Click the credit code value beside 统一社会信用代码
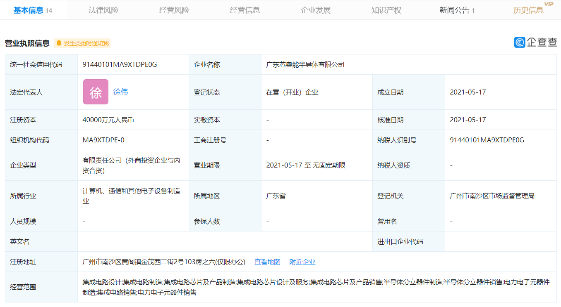The width and height of the screenshot is (561, 307). (x=120, y=64)
